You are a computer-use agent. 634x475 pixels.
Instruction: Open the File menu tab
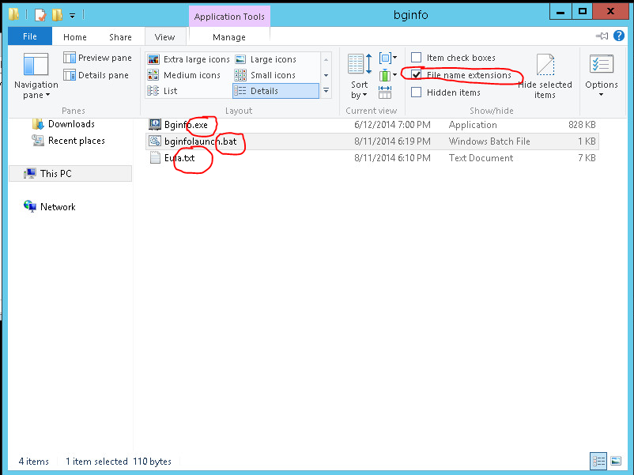[x=30, y=36]
